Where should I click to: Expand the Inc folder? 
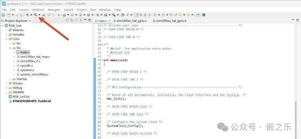[10, 44]
